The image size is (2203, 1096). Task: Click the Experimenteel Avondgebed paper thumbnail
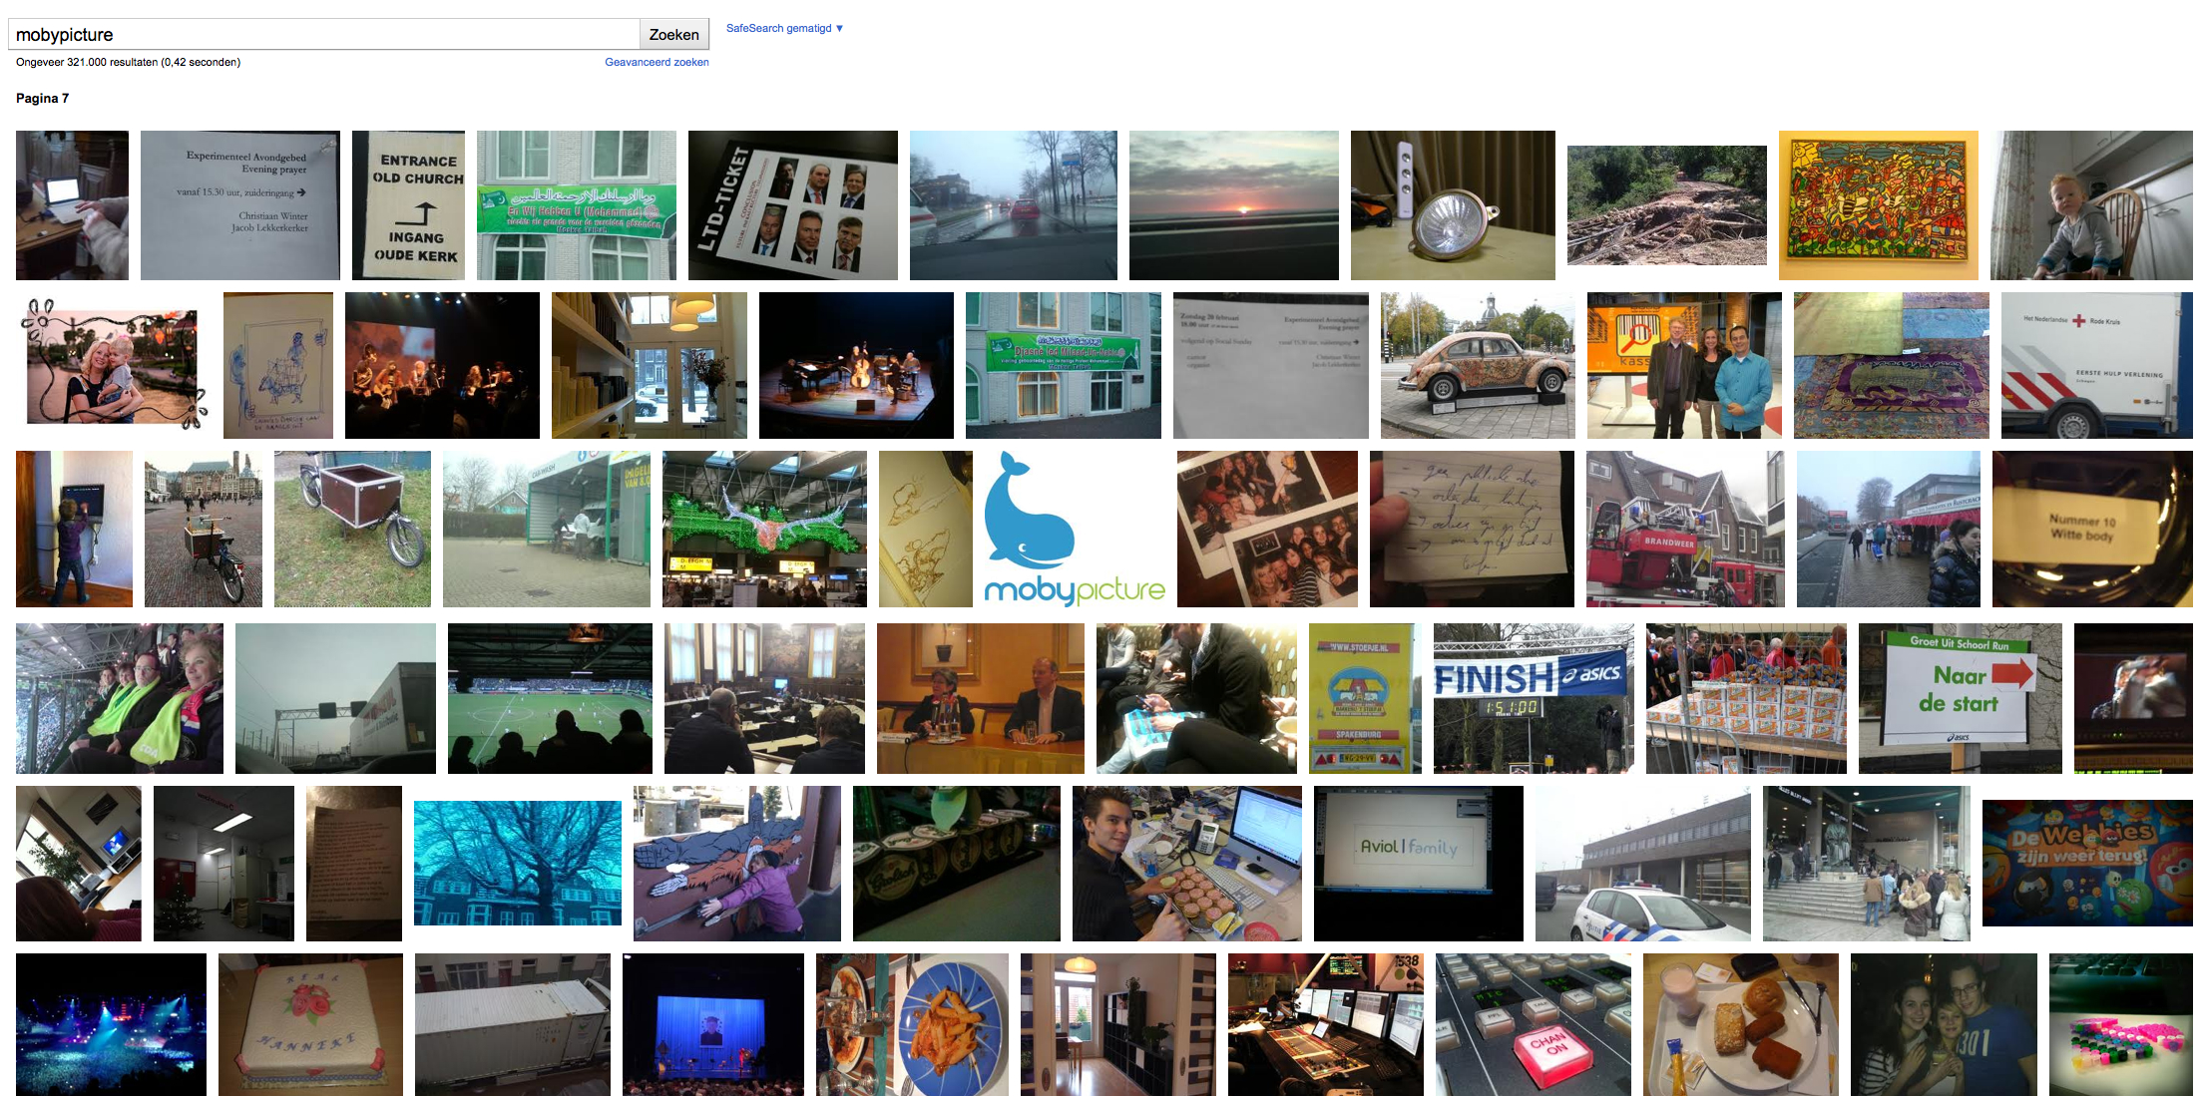[239, 204]
